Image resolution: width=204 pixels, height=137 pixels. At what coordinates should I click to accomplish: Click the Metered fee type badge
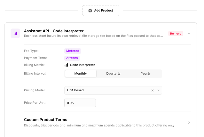pos(73,51)
